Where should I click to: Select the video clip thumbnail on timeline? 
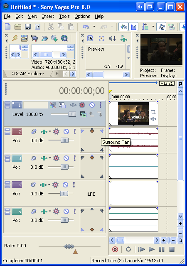coord(133,113)
